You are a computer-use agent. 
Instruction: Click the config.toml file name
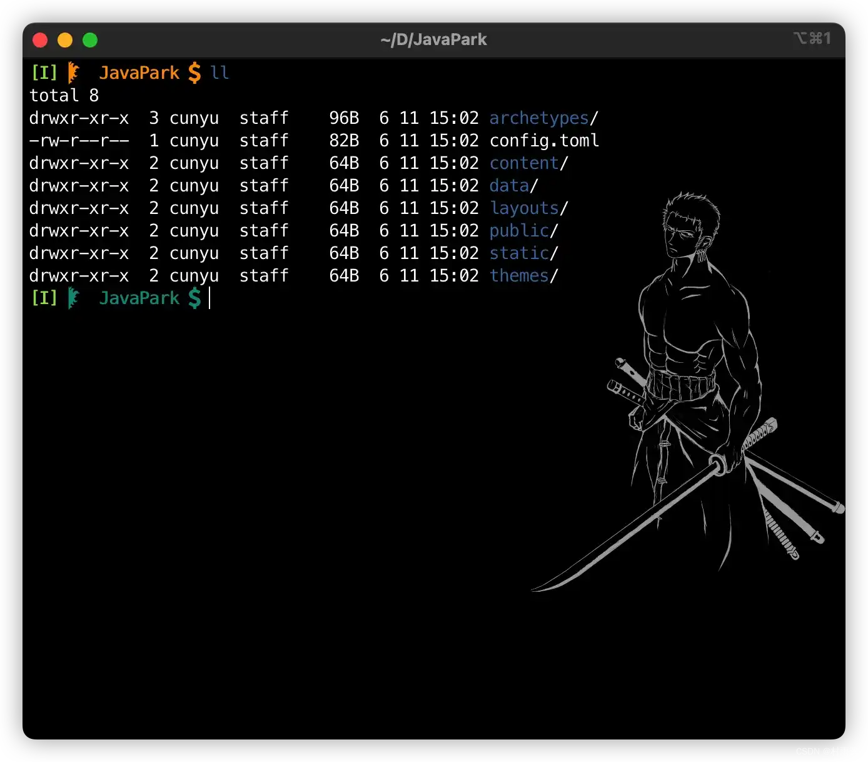pos(543,141)
